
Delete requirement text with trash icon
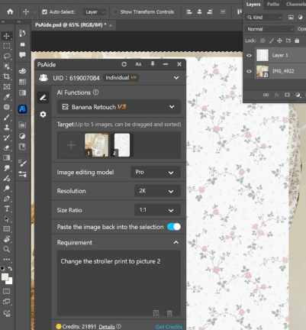tap(169, 313)
